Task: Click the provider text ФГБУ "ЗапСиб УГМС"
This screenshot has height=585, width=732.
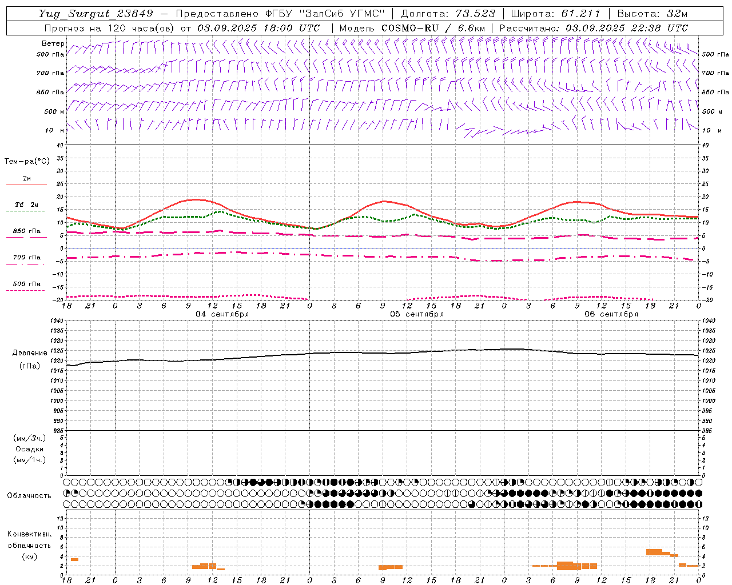Action: tap(325, 14)
